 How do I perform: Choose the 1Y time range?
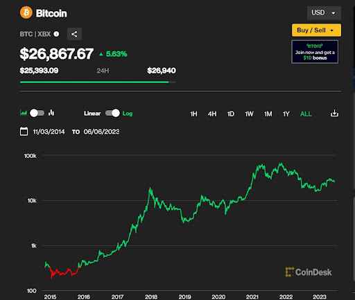pyautogui.click(x=286, y=114)
